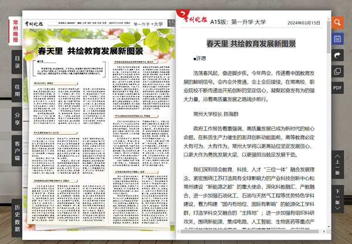Click the share arrow icon
352x244 pixels.
337,55
